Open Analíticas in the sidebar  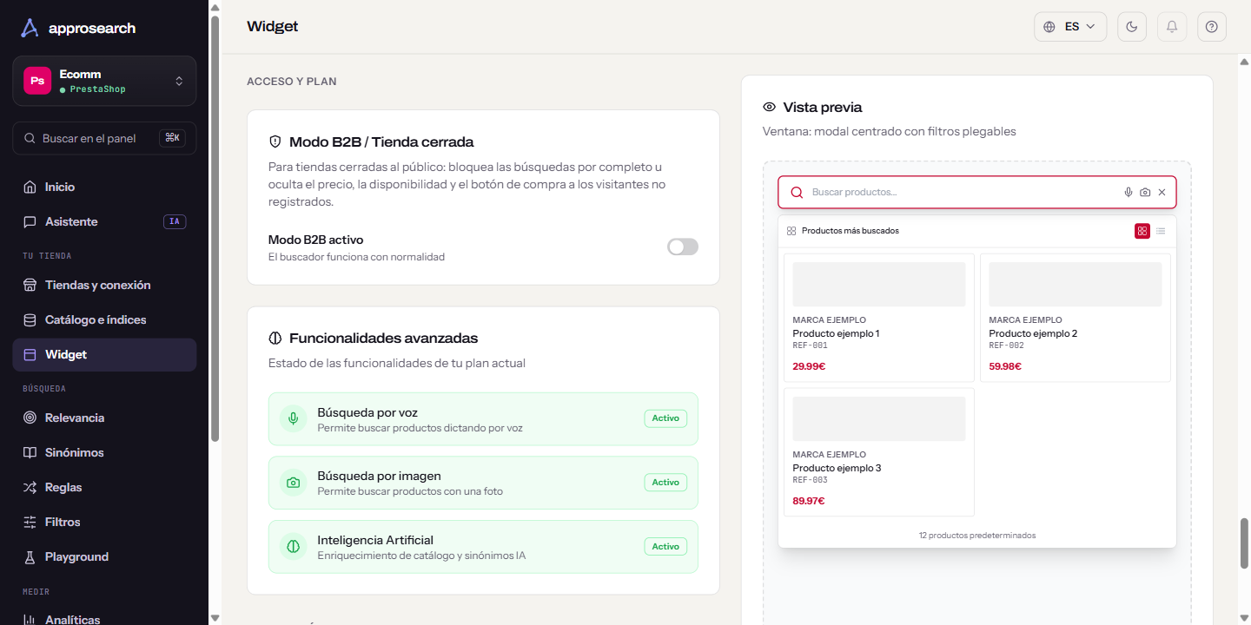coord(104,618)
